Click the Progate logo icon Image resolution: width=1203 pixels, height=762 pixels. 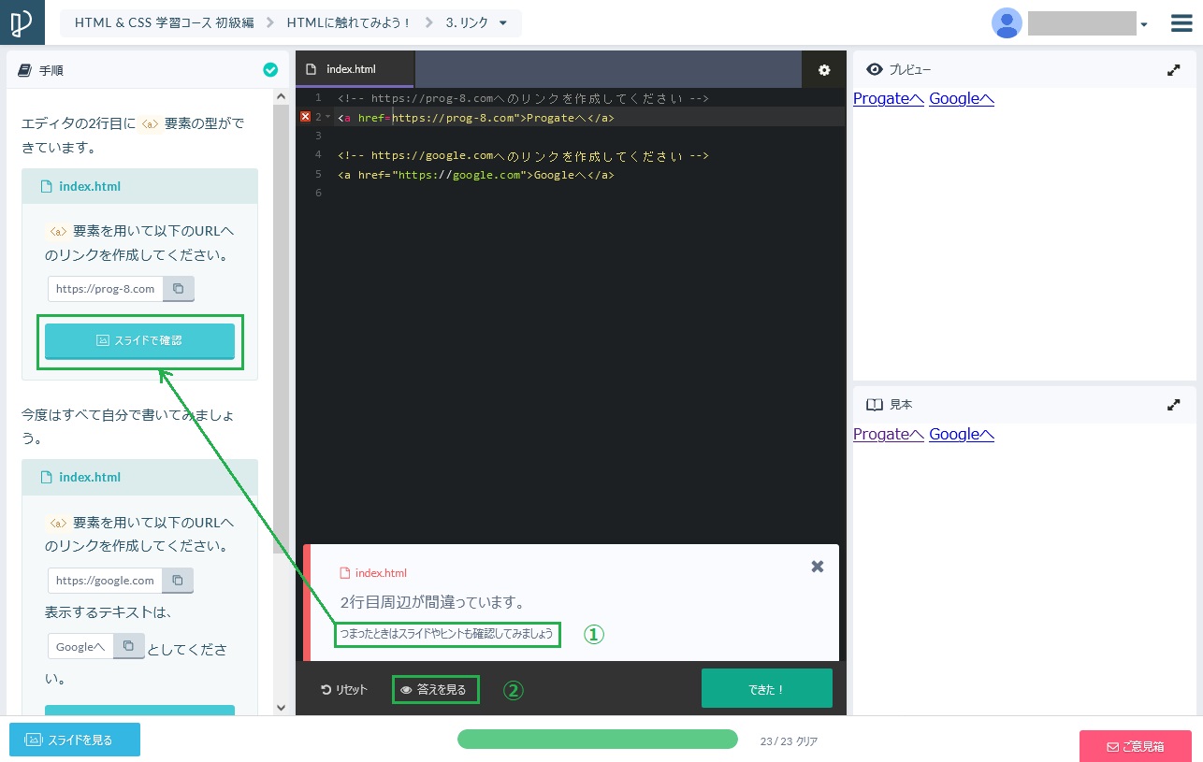22,22
